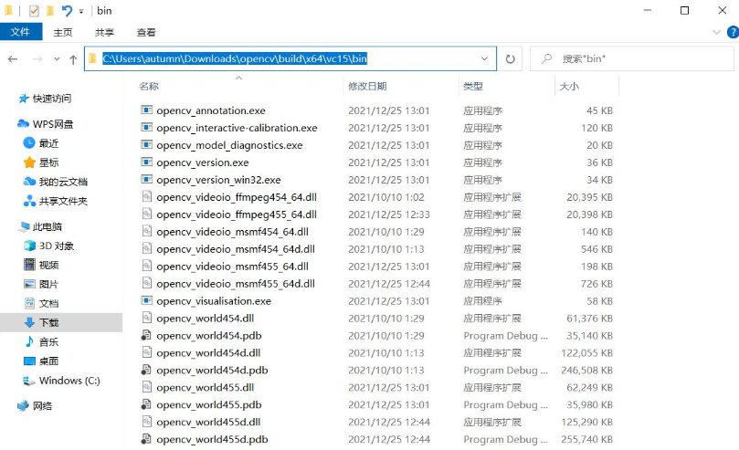Click the Properties checkmark icon in title bar
739x450 pixels.
click(34, 11)
